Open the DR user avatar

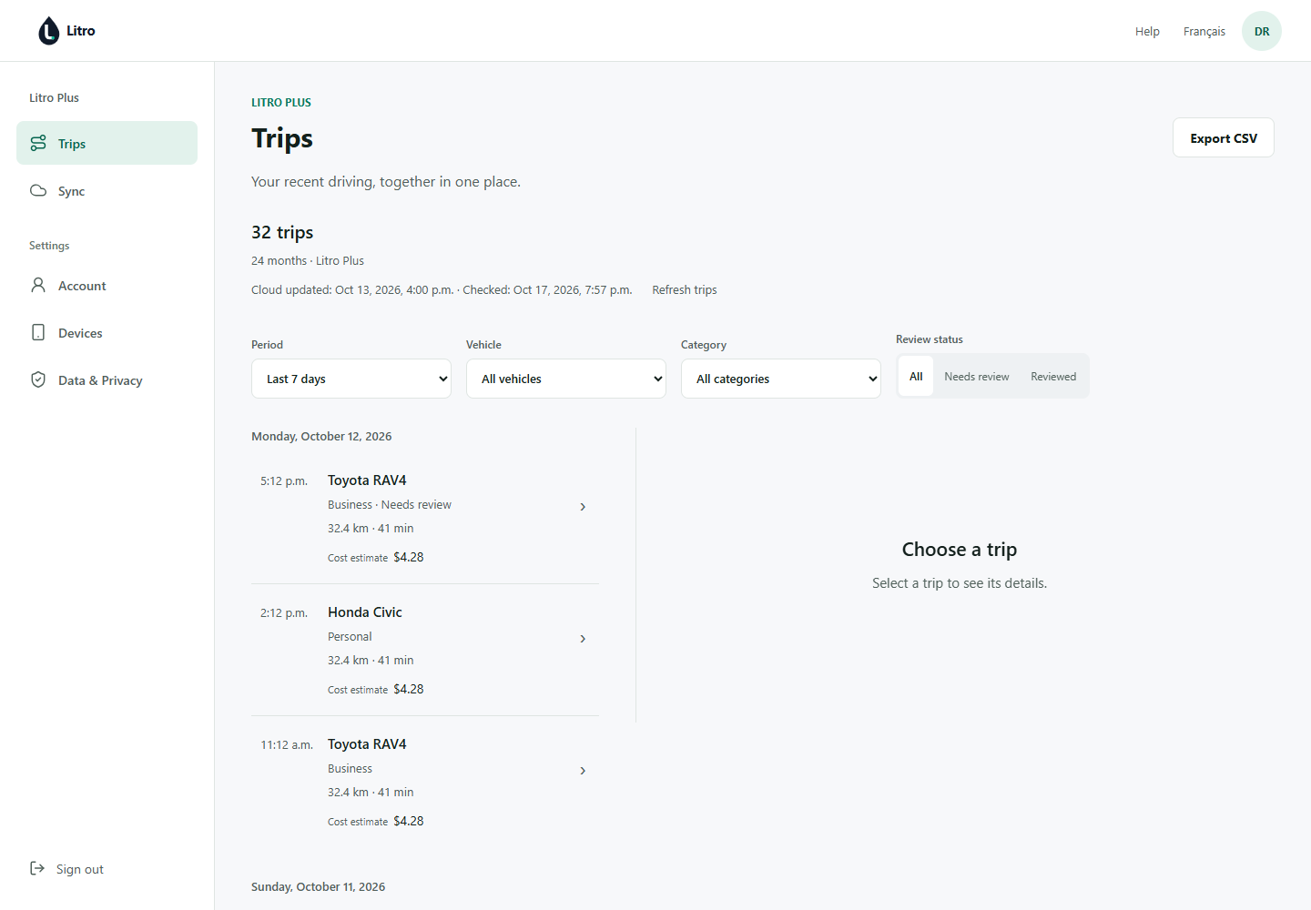[x=1262, y=31]
